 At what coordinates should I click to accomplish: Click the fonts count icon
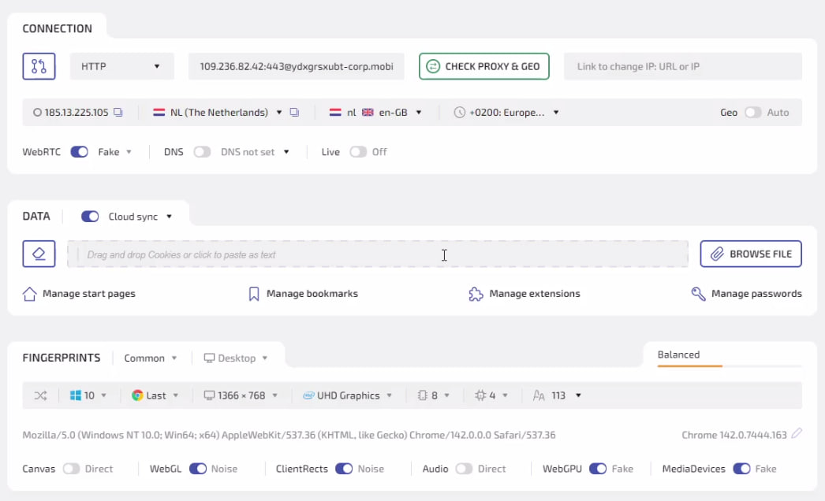539,395
